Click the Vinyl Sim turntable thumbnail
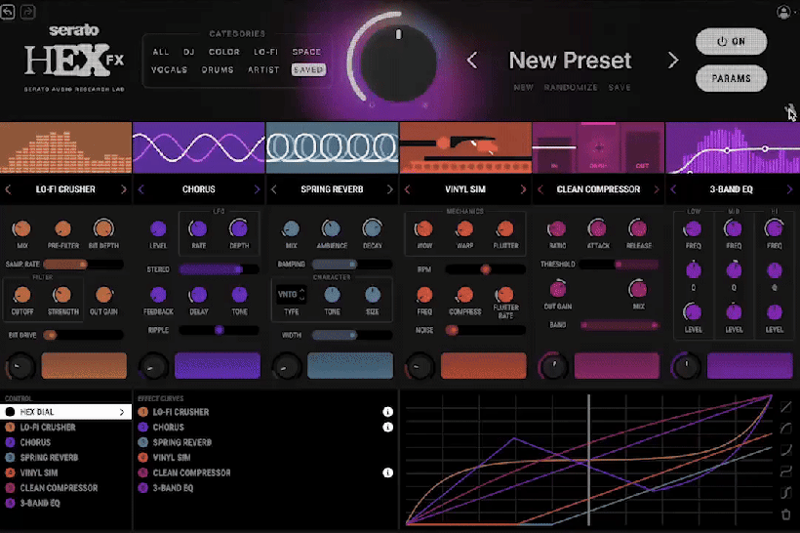This screenshot has width=800, height=533. 465,147
